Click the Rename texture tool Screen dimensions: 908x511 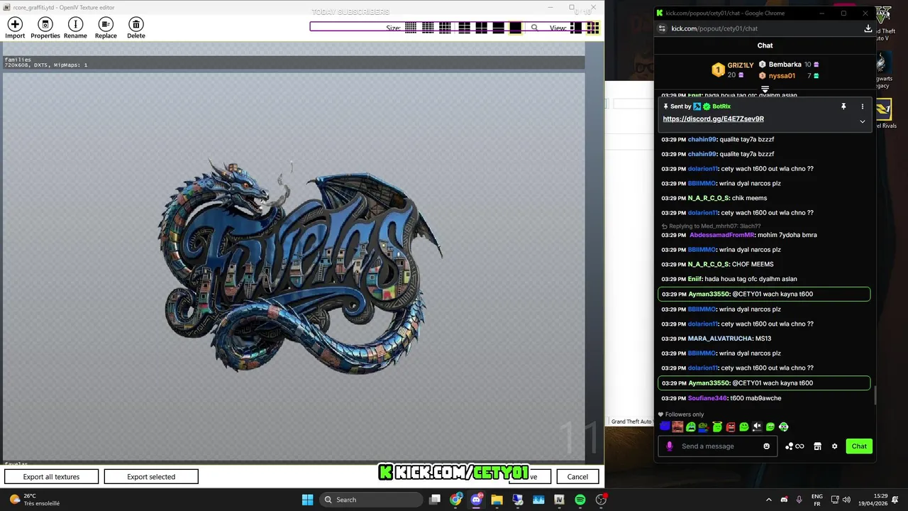pos(75,28)
